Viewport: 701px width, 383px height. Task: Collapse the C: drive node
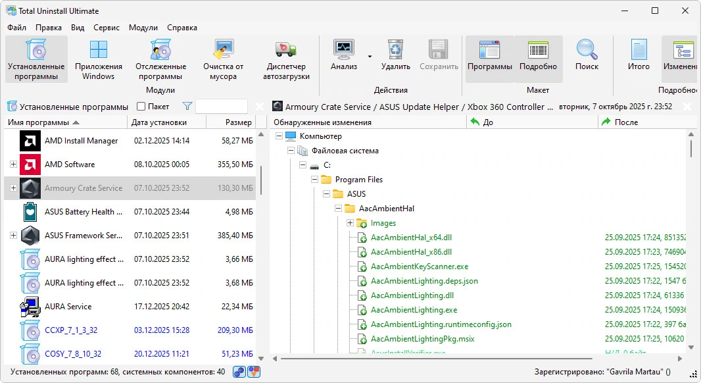click(302, 165)
